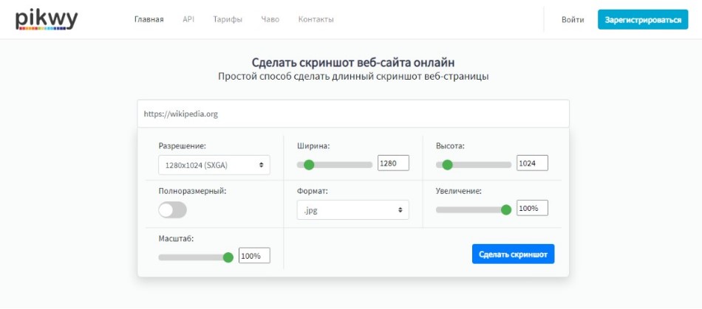Expand the Формат .jpg dropdown

pos(352,210)
